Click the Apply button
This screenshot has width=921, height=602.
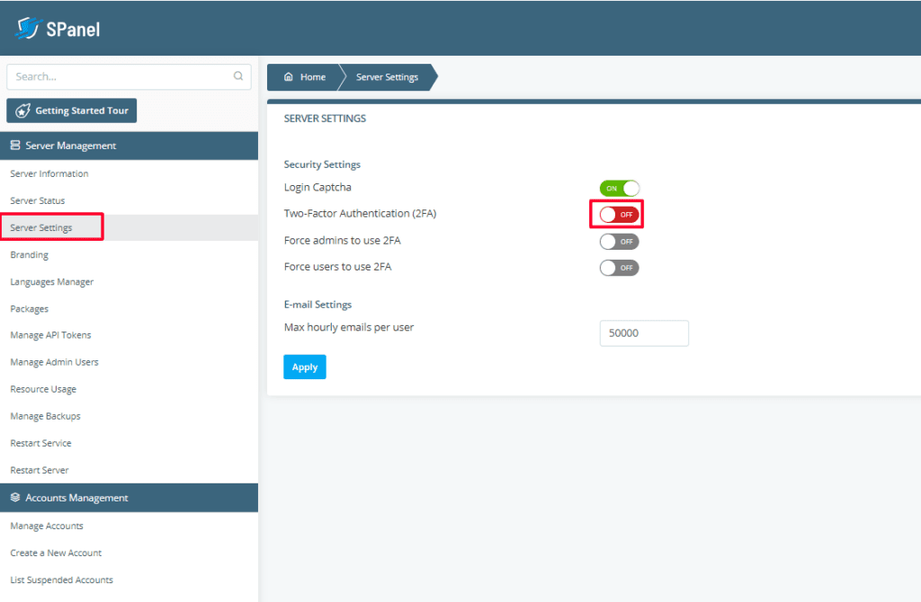[x=304, y=367]
